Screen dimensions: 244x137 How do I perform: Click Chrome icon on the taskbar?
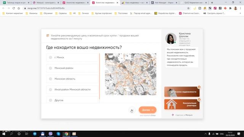pyautogui.click(x=66, y=134)
